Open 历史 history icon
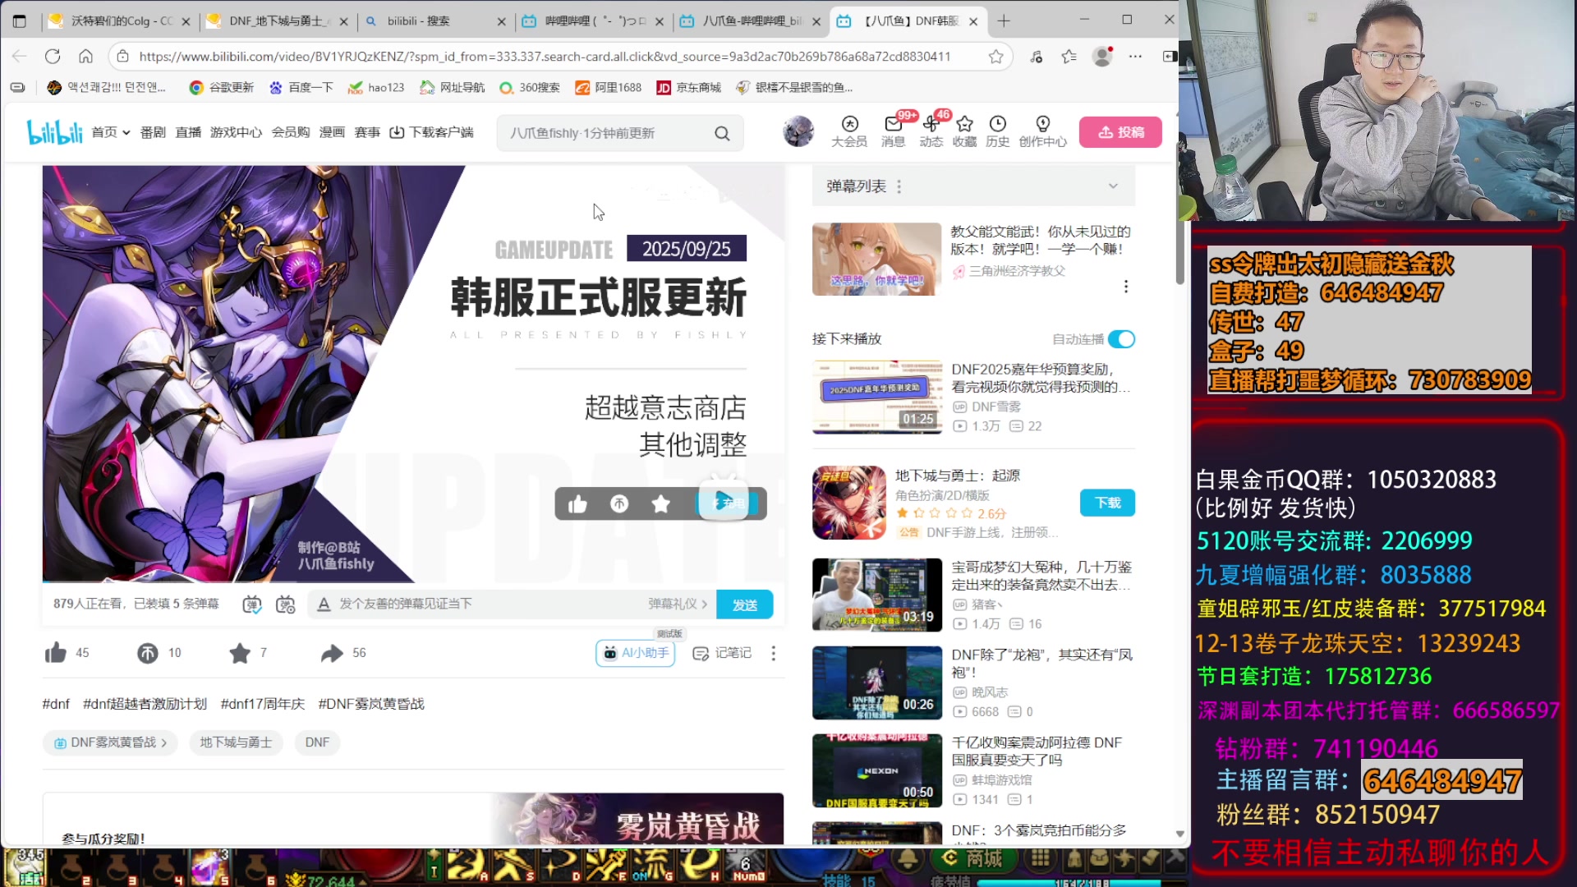This screenshot has width=1577, height=887. coord(997,131)
